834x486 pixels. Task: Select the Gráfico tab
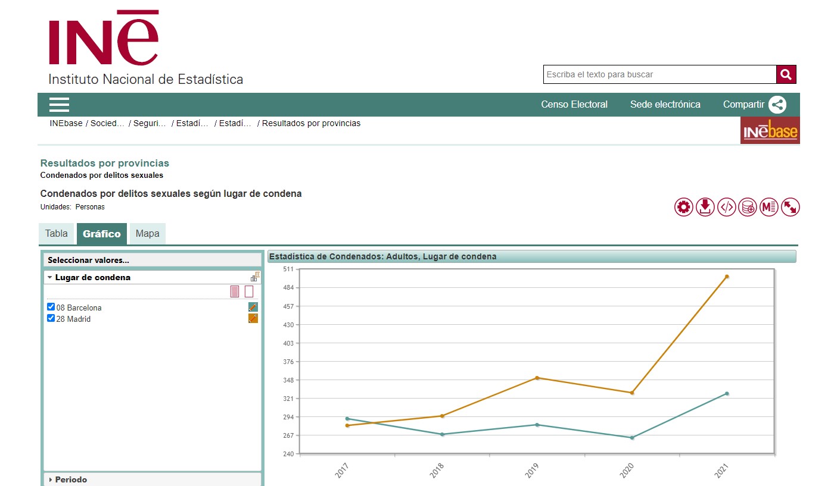(102, 234)
